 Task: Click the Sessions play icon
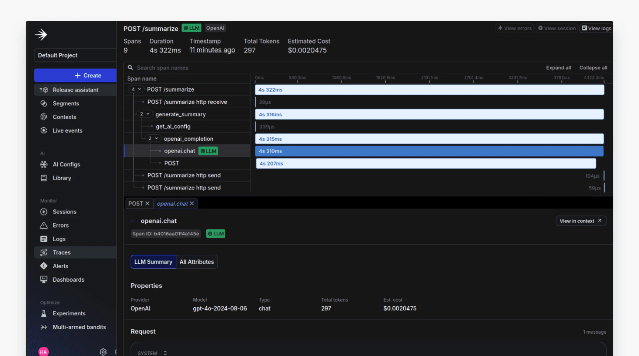coord(44,212)
